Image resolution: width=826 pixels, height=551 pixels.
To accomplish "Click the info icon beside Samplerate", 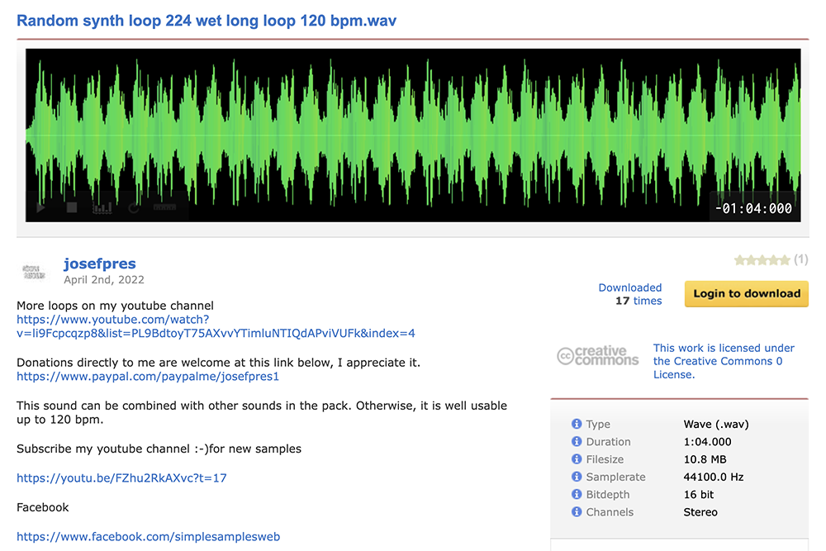I will [x=577, y=476].
